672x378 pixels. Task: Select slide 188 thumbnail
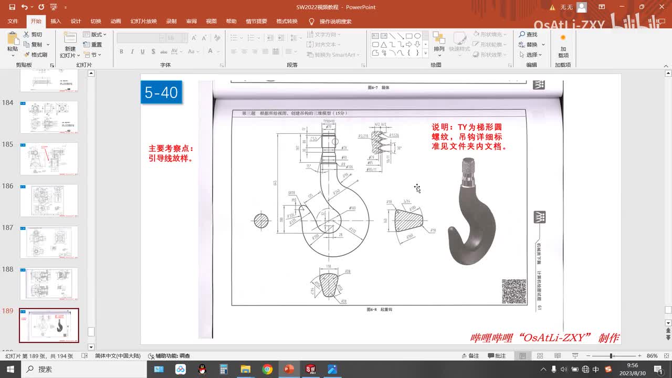49,283
